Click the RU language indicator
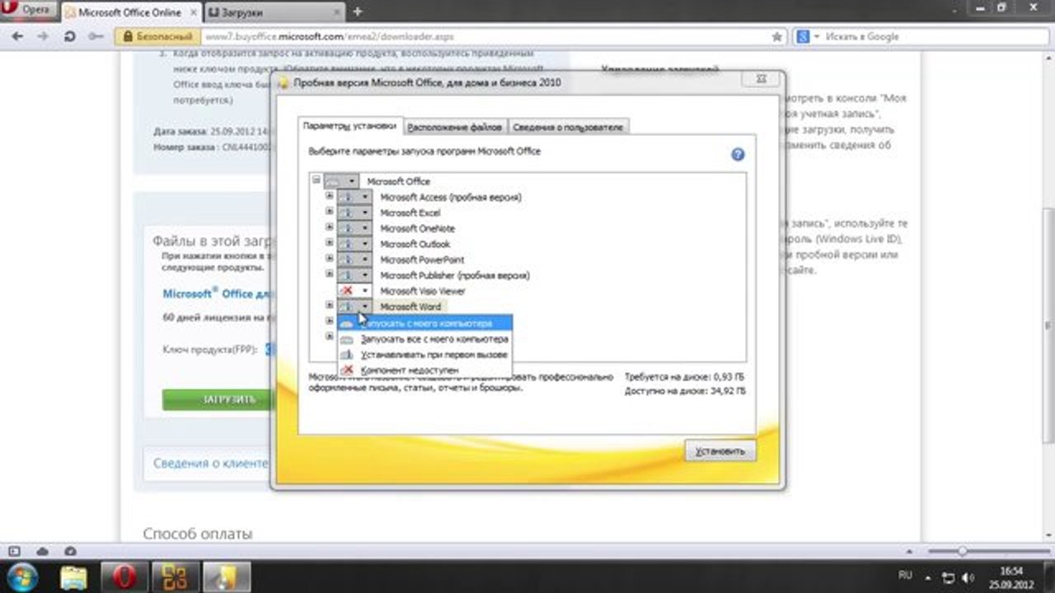 coord(904,577)
